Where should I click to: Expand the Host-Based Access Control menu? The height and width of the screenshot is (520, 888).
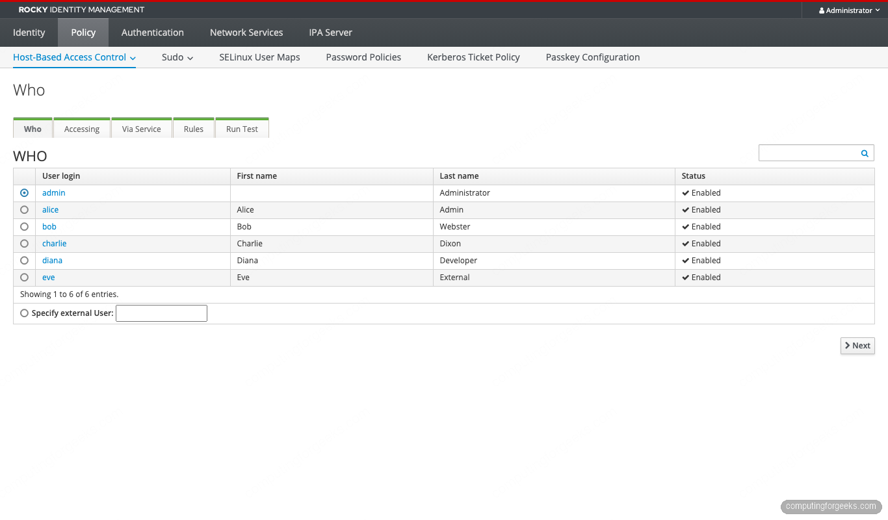(x=74, y=57)
